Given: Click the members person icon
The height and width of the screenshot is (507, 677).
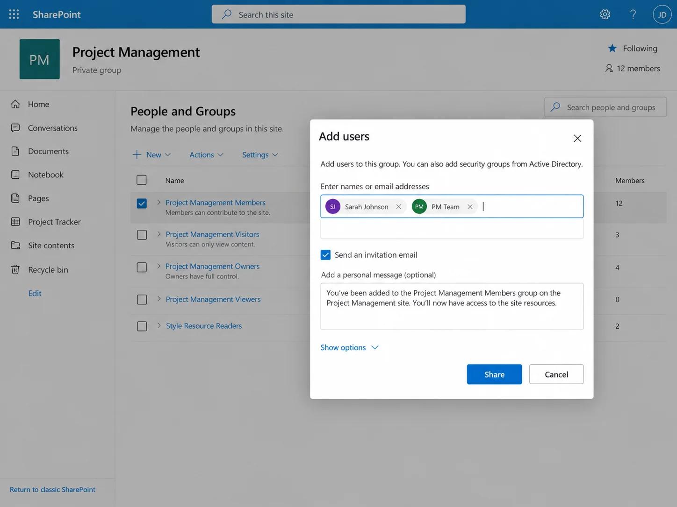Looking at the screenshot, I should pos(609,68).
